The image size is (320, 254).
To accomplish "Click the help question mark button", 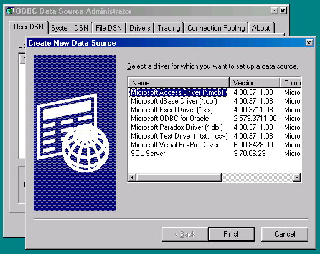I will click(x=275, y=11).
